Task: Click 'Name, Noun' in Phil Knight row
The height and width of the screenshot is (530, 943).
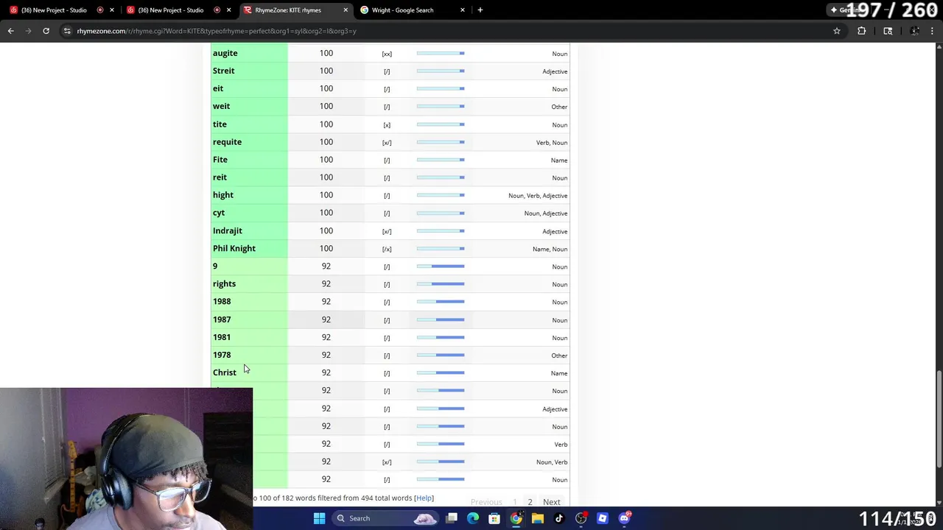Action: [x=550, y=249]
